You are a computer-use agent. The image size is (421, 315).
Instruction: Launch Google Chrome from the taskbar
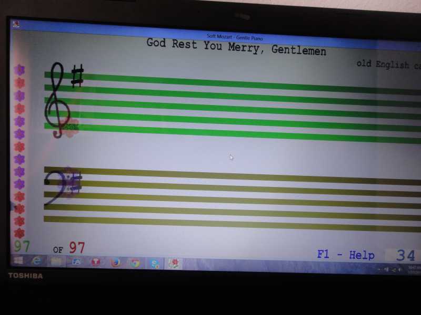tap(135, 263)
